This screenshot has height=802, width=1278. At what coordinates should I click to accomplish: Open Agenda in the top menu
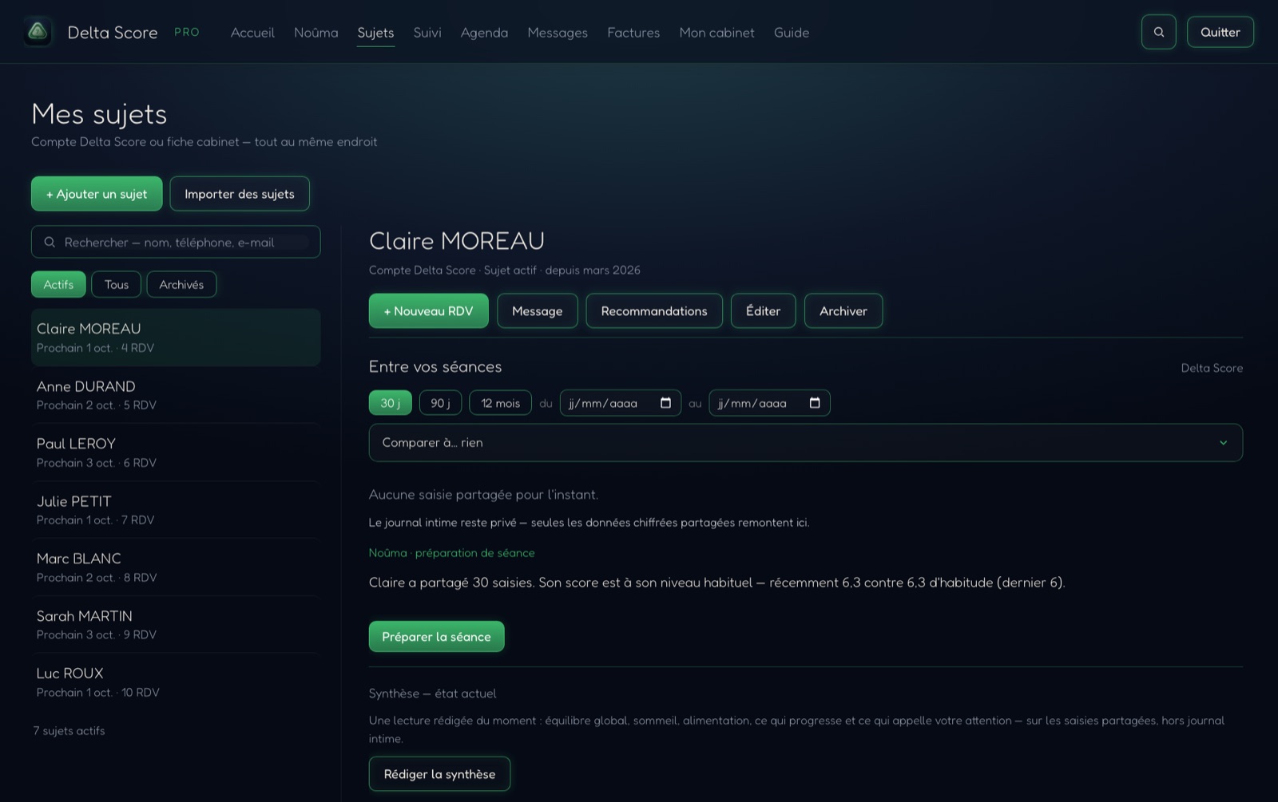coord(484,33)
